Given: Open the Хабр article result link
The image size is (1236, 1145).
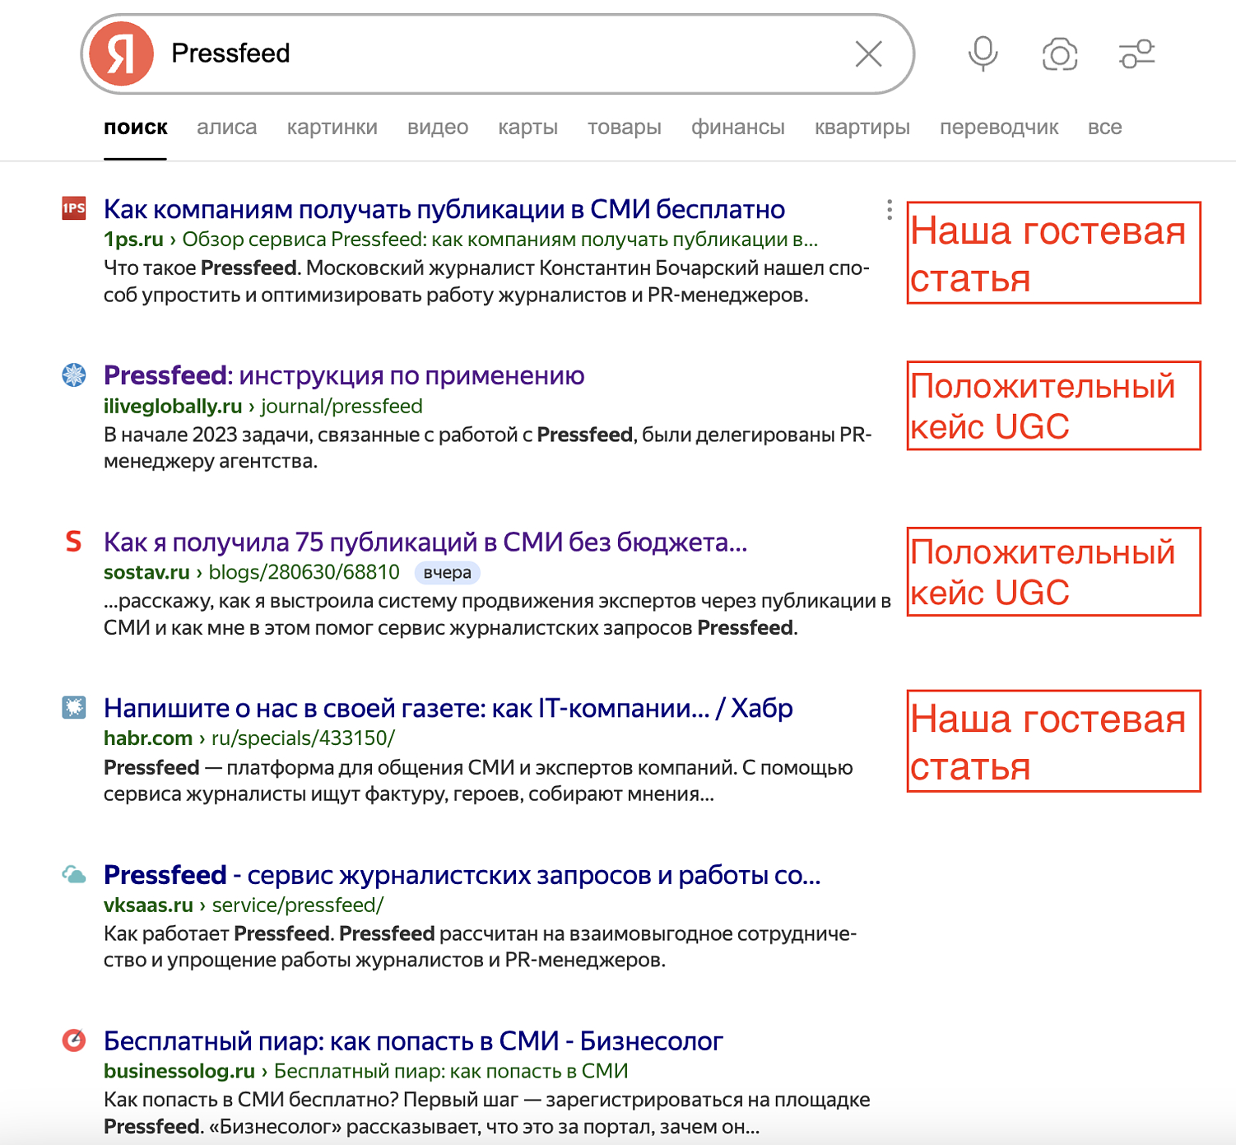Looking at the screenshot, I should pos(448,708).
